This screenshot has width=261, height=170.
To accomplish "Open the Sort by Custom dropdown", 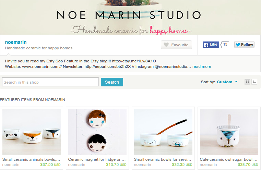I will click(227, 82).
